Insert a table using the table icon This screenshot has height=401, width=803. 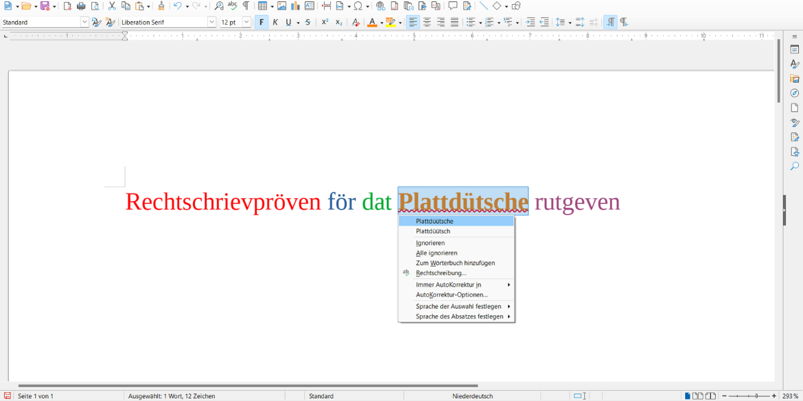point(261,5)
